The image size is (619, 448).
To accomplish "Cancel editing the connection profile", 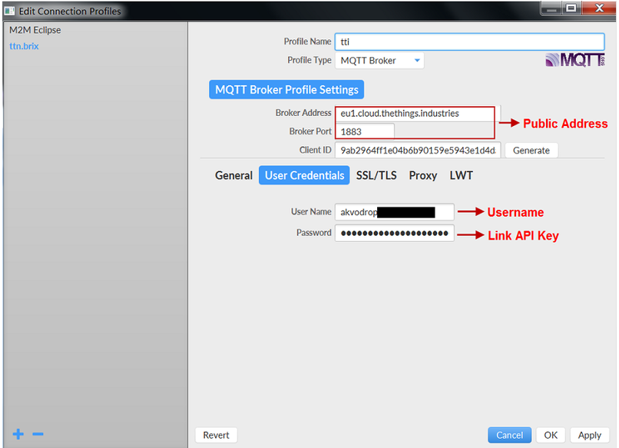I will [x=509, y=435].
